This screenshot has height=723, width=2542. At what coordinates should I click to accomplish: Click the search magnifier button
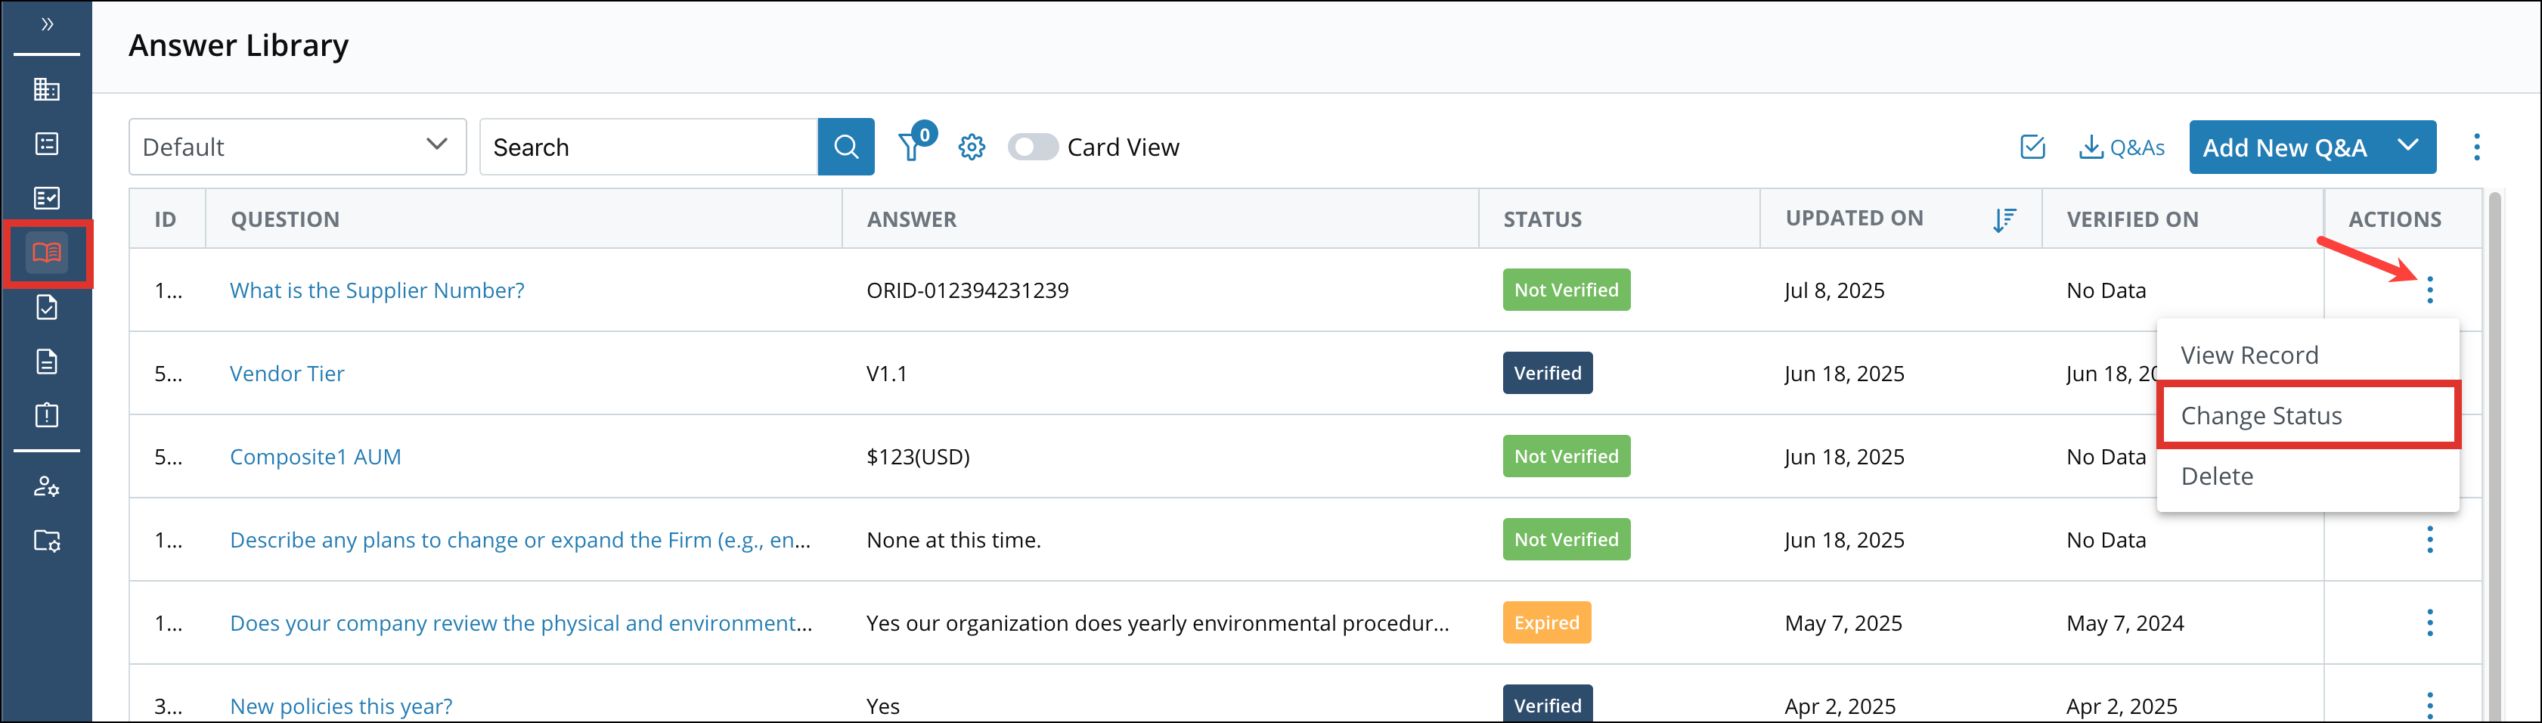coord(845,146)
